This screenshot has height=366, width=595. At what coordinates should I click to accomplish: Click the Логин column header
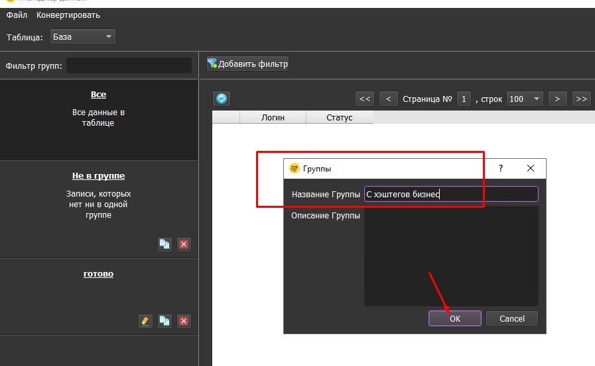(x=273, y=118)
